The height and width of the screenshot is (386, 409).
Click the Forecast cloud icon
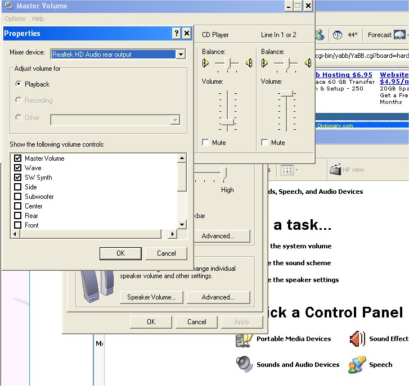pyautogui.click(x=402, y=35)
